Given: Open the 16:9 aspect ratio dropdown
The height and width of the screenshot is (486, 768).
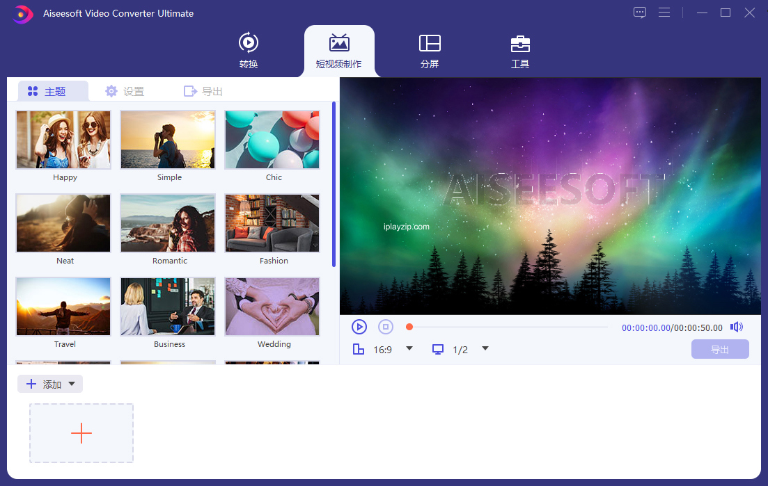Looking at the screenshot, I should click(x=409, y=348).
